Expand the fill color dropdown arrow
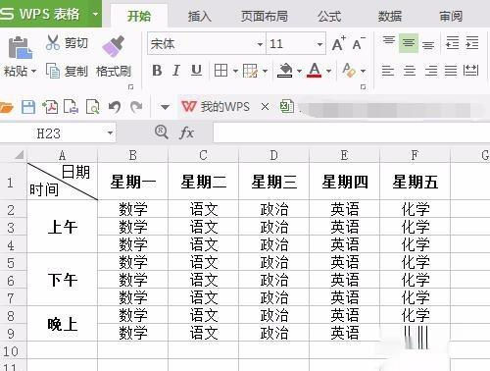This screenshot has width=490, height=371. (299, 71)
